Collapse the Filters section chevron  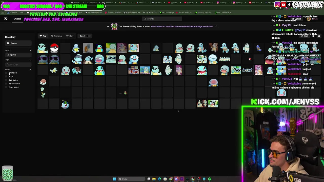click(30, 69)
